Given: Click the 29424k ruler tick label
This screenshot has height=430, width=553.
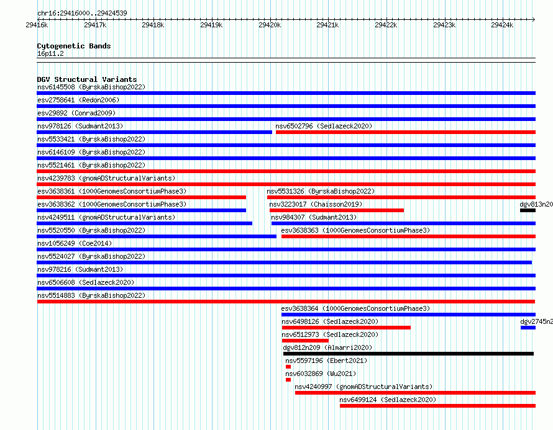Looking at the screenshot, I should click(x=502, y=25).
